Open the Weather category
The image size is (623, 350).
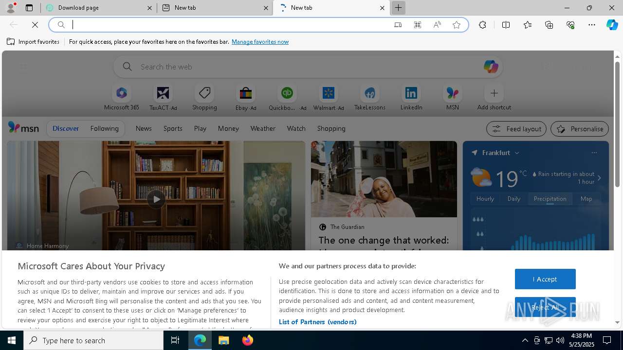(263, 128)
